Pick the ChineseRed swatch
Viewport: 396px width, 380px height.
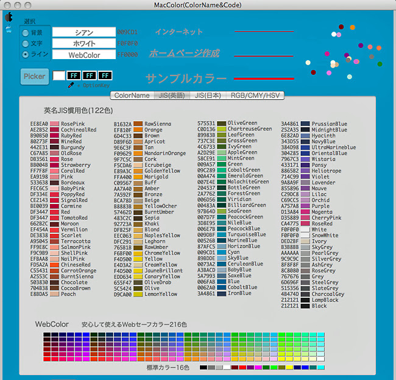pyautogui.click(x=54, y=265)
